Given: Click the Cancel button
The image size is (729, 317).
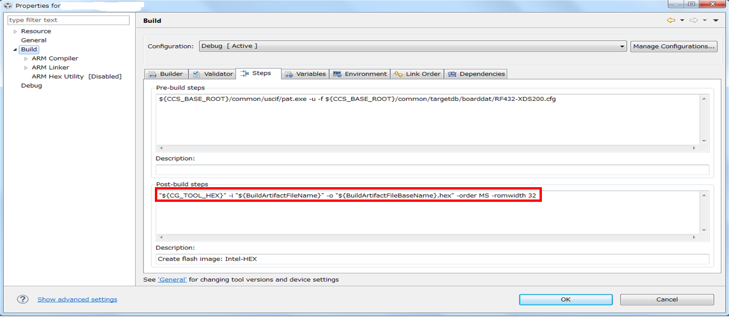Looking at the screenshot, I should coord(667,299).
